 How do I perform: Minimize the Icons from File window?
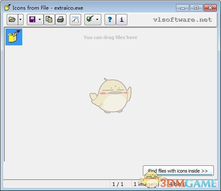tap(182, 8)
